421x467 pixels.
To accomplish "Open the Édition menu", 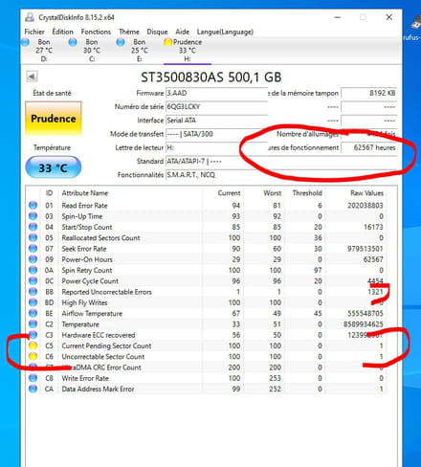I will tap(62, 32).
